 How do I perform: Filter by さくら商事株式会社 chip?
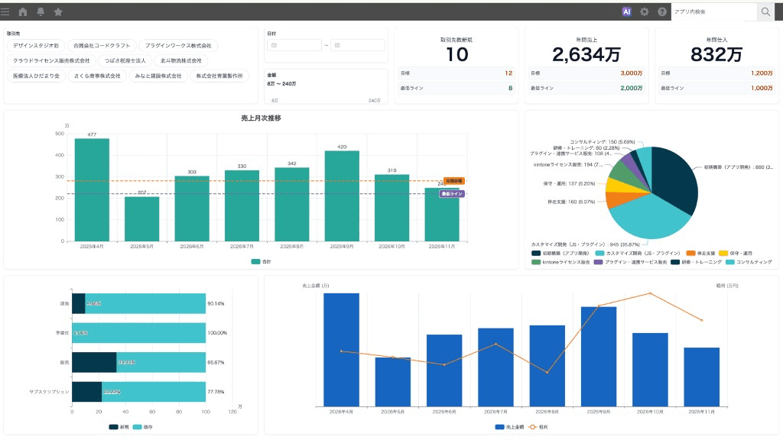point(97,76)
